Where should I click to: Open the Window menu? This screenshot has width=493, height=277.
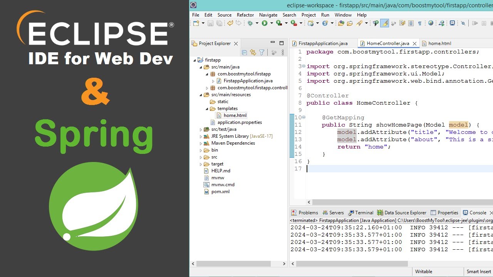343,15
